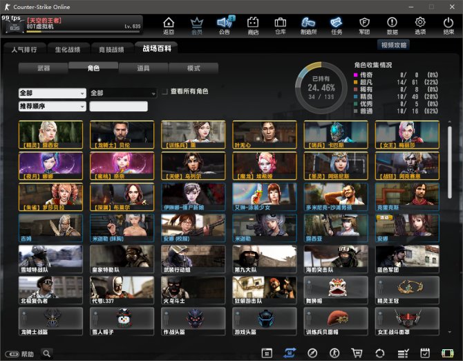
Task: Select the 吉姆 character card
Action: point(50,228)
